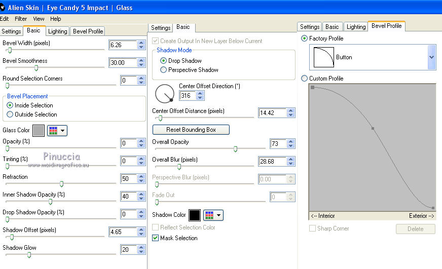Click the Bevel Smoothness spinner arrows
The height and width of the screenshot is (269, 442).
click(x=141, y=62)
